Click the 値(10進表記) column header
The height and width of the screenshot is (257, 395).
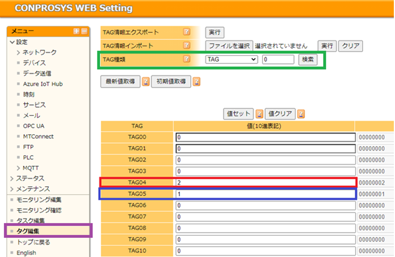264,126
